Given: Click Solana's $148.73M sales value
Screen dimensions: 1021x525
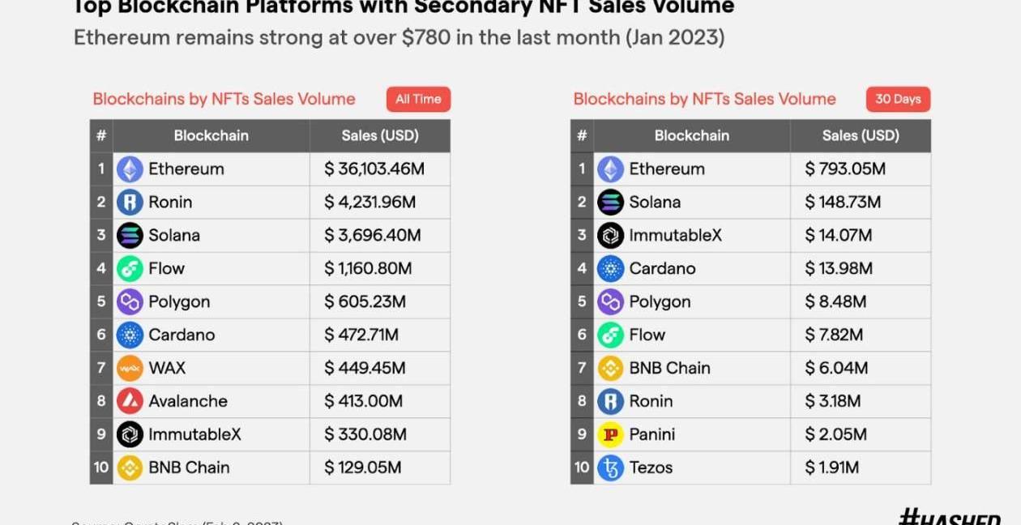Looking at the screenshot, I should 843,203.
